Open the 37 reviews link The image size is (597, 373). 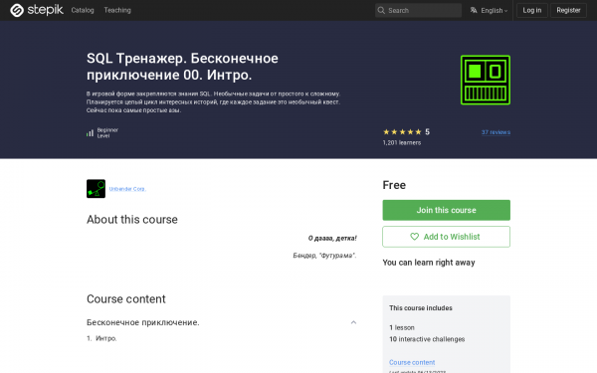click(496, 132)
